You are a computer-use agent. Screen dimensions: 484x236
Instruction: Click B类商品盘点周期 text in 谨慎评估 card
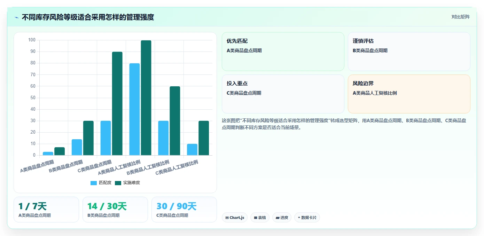pos(370,50)
